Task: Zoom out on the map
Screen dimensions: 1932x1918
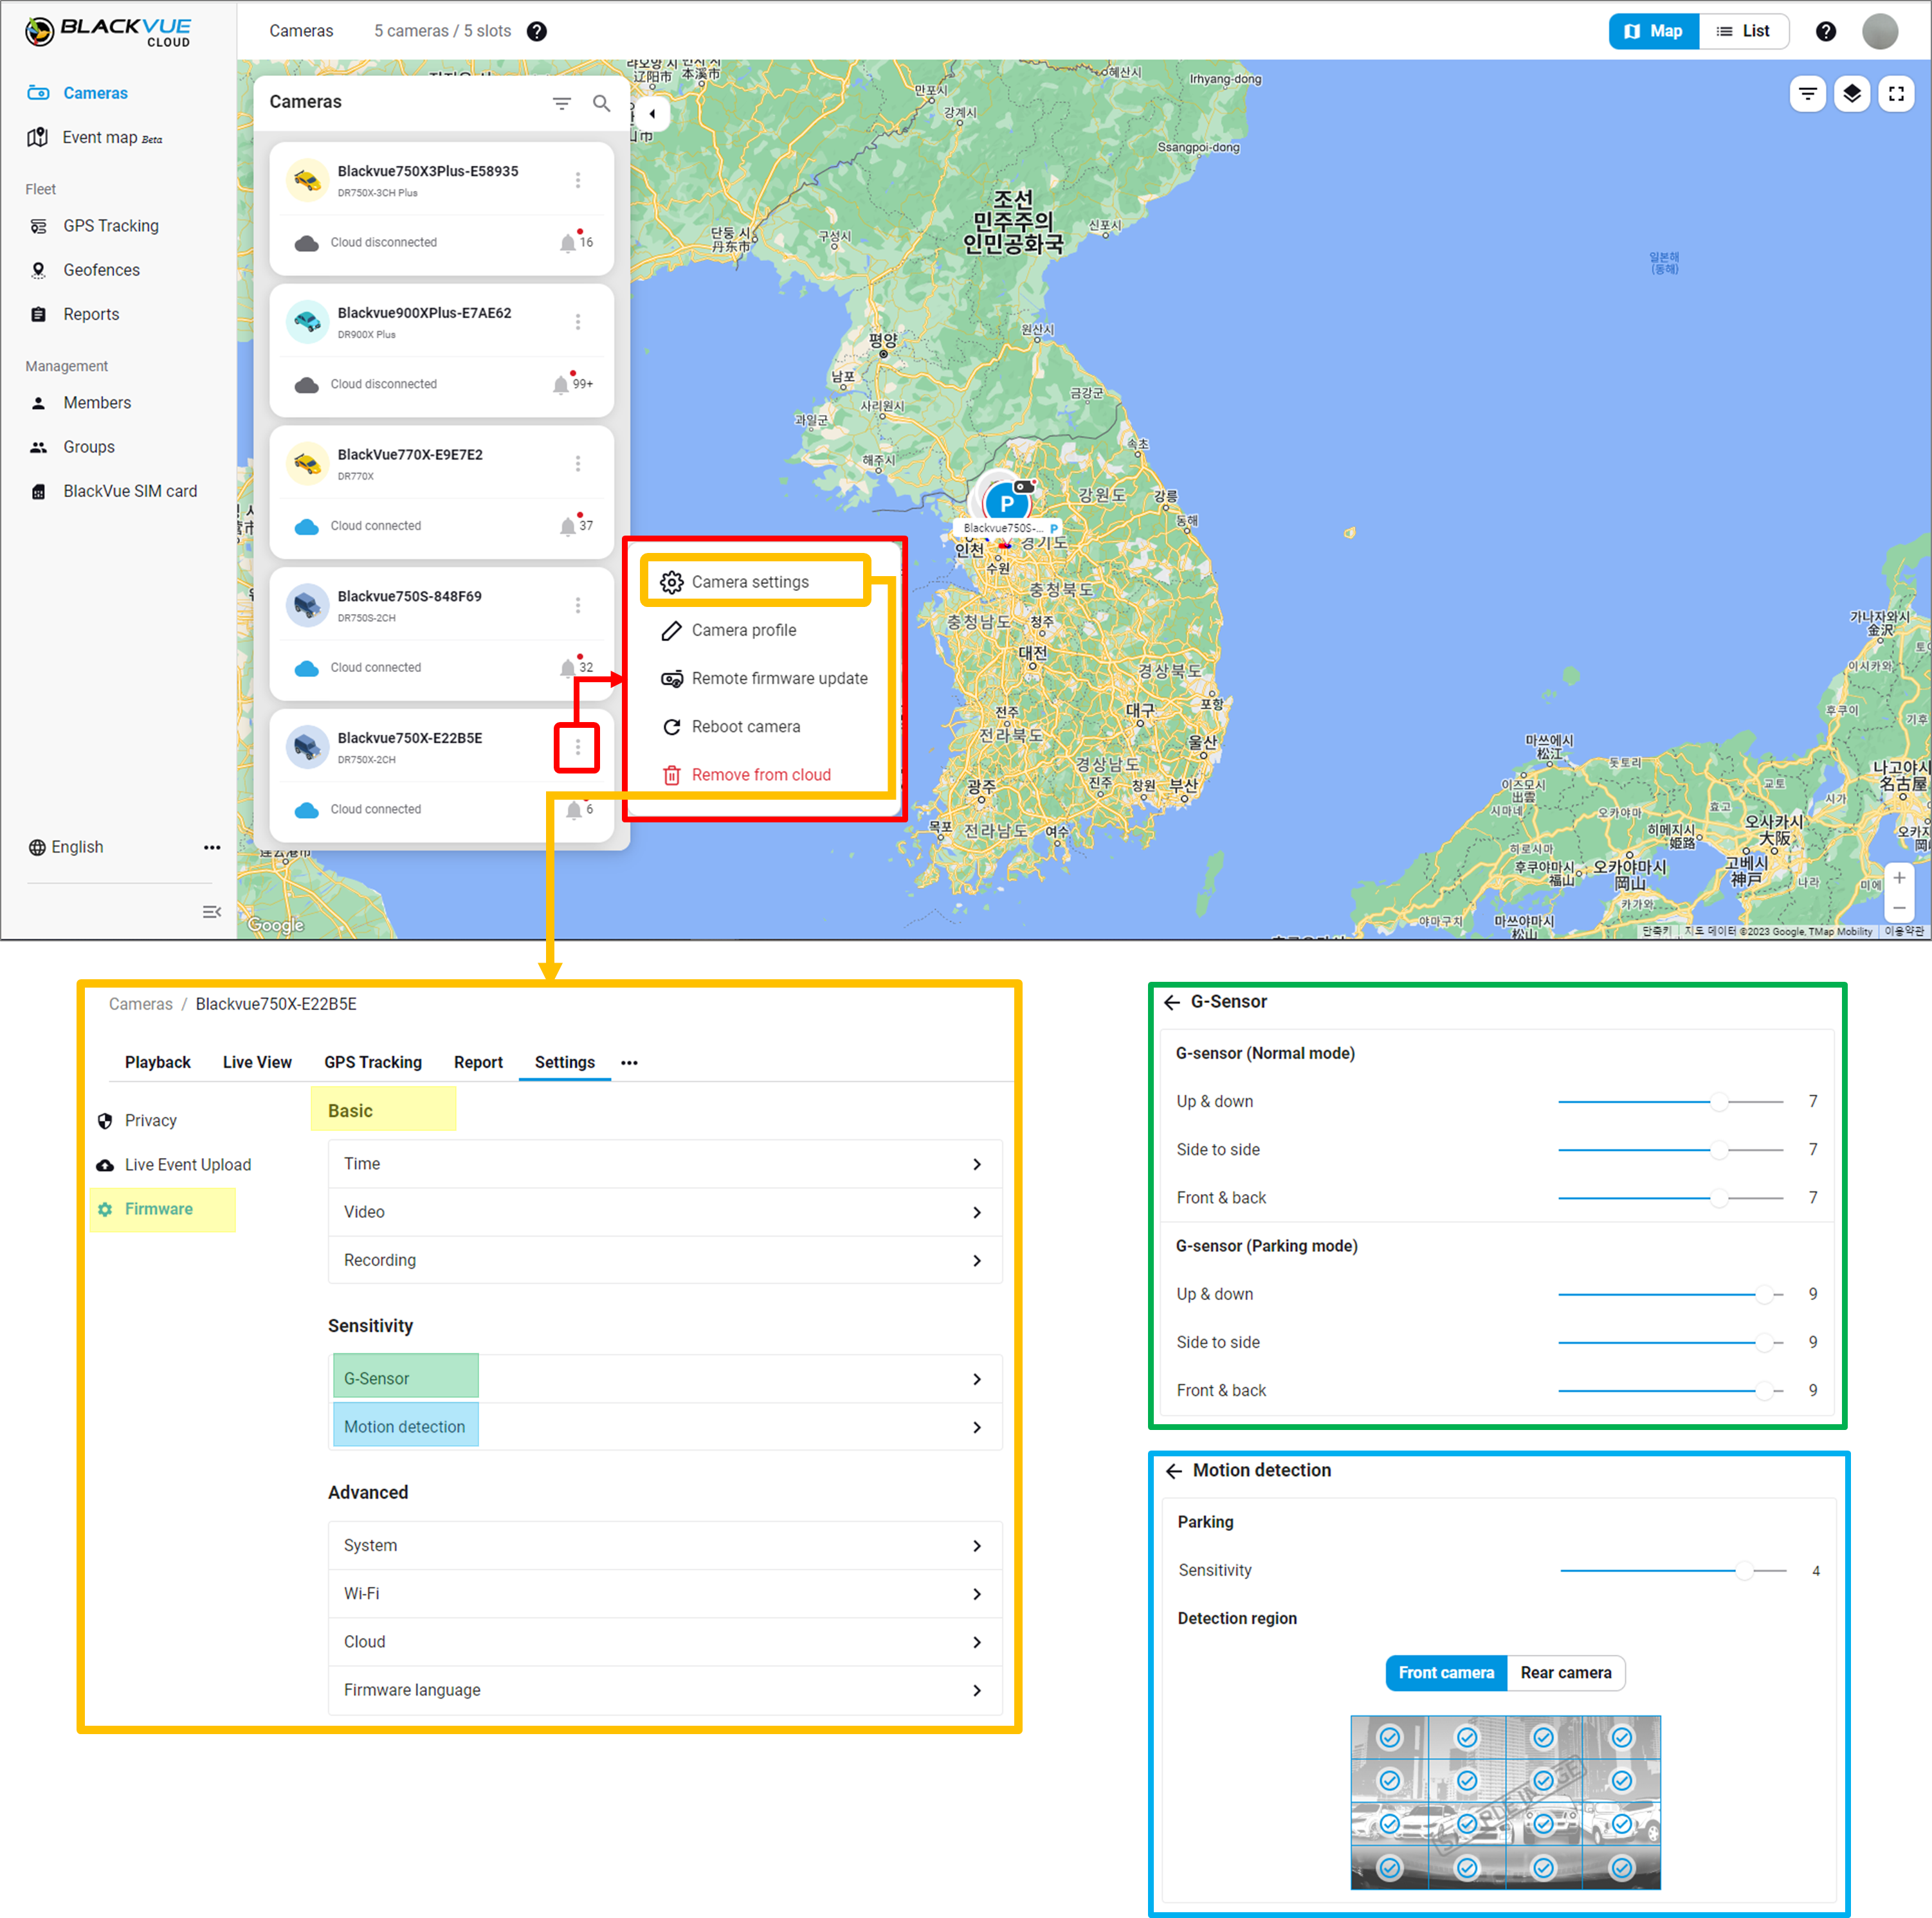Action: [1898, 908]
